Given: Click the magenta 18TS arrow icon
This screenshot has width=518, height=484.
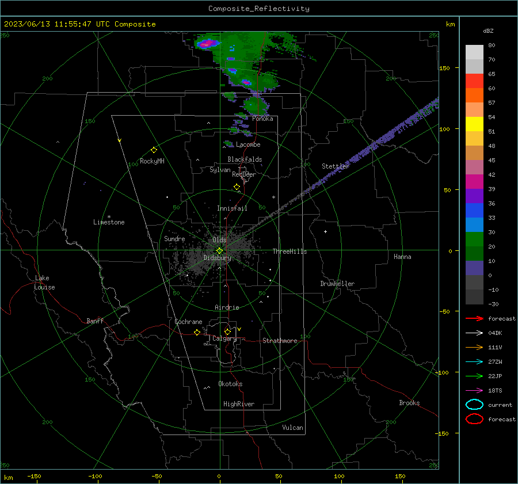Looking at the screenshot, I should point(474,391).
